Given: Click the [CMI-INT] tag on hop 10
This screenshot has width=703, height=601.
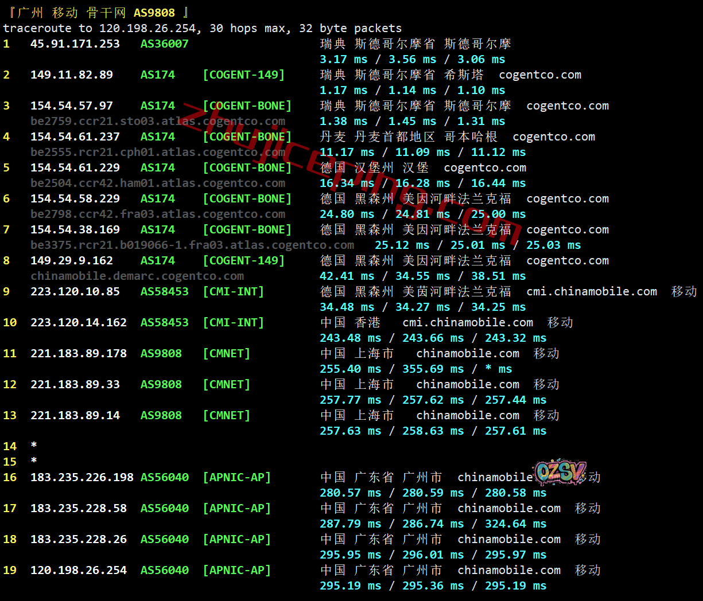Looking at the screenshot, I should tap(233, 322).
